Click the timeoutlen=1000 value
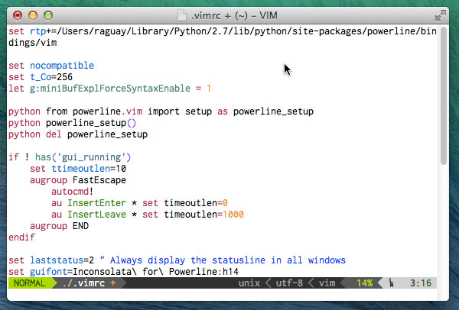 point(203,215)
